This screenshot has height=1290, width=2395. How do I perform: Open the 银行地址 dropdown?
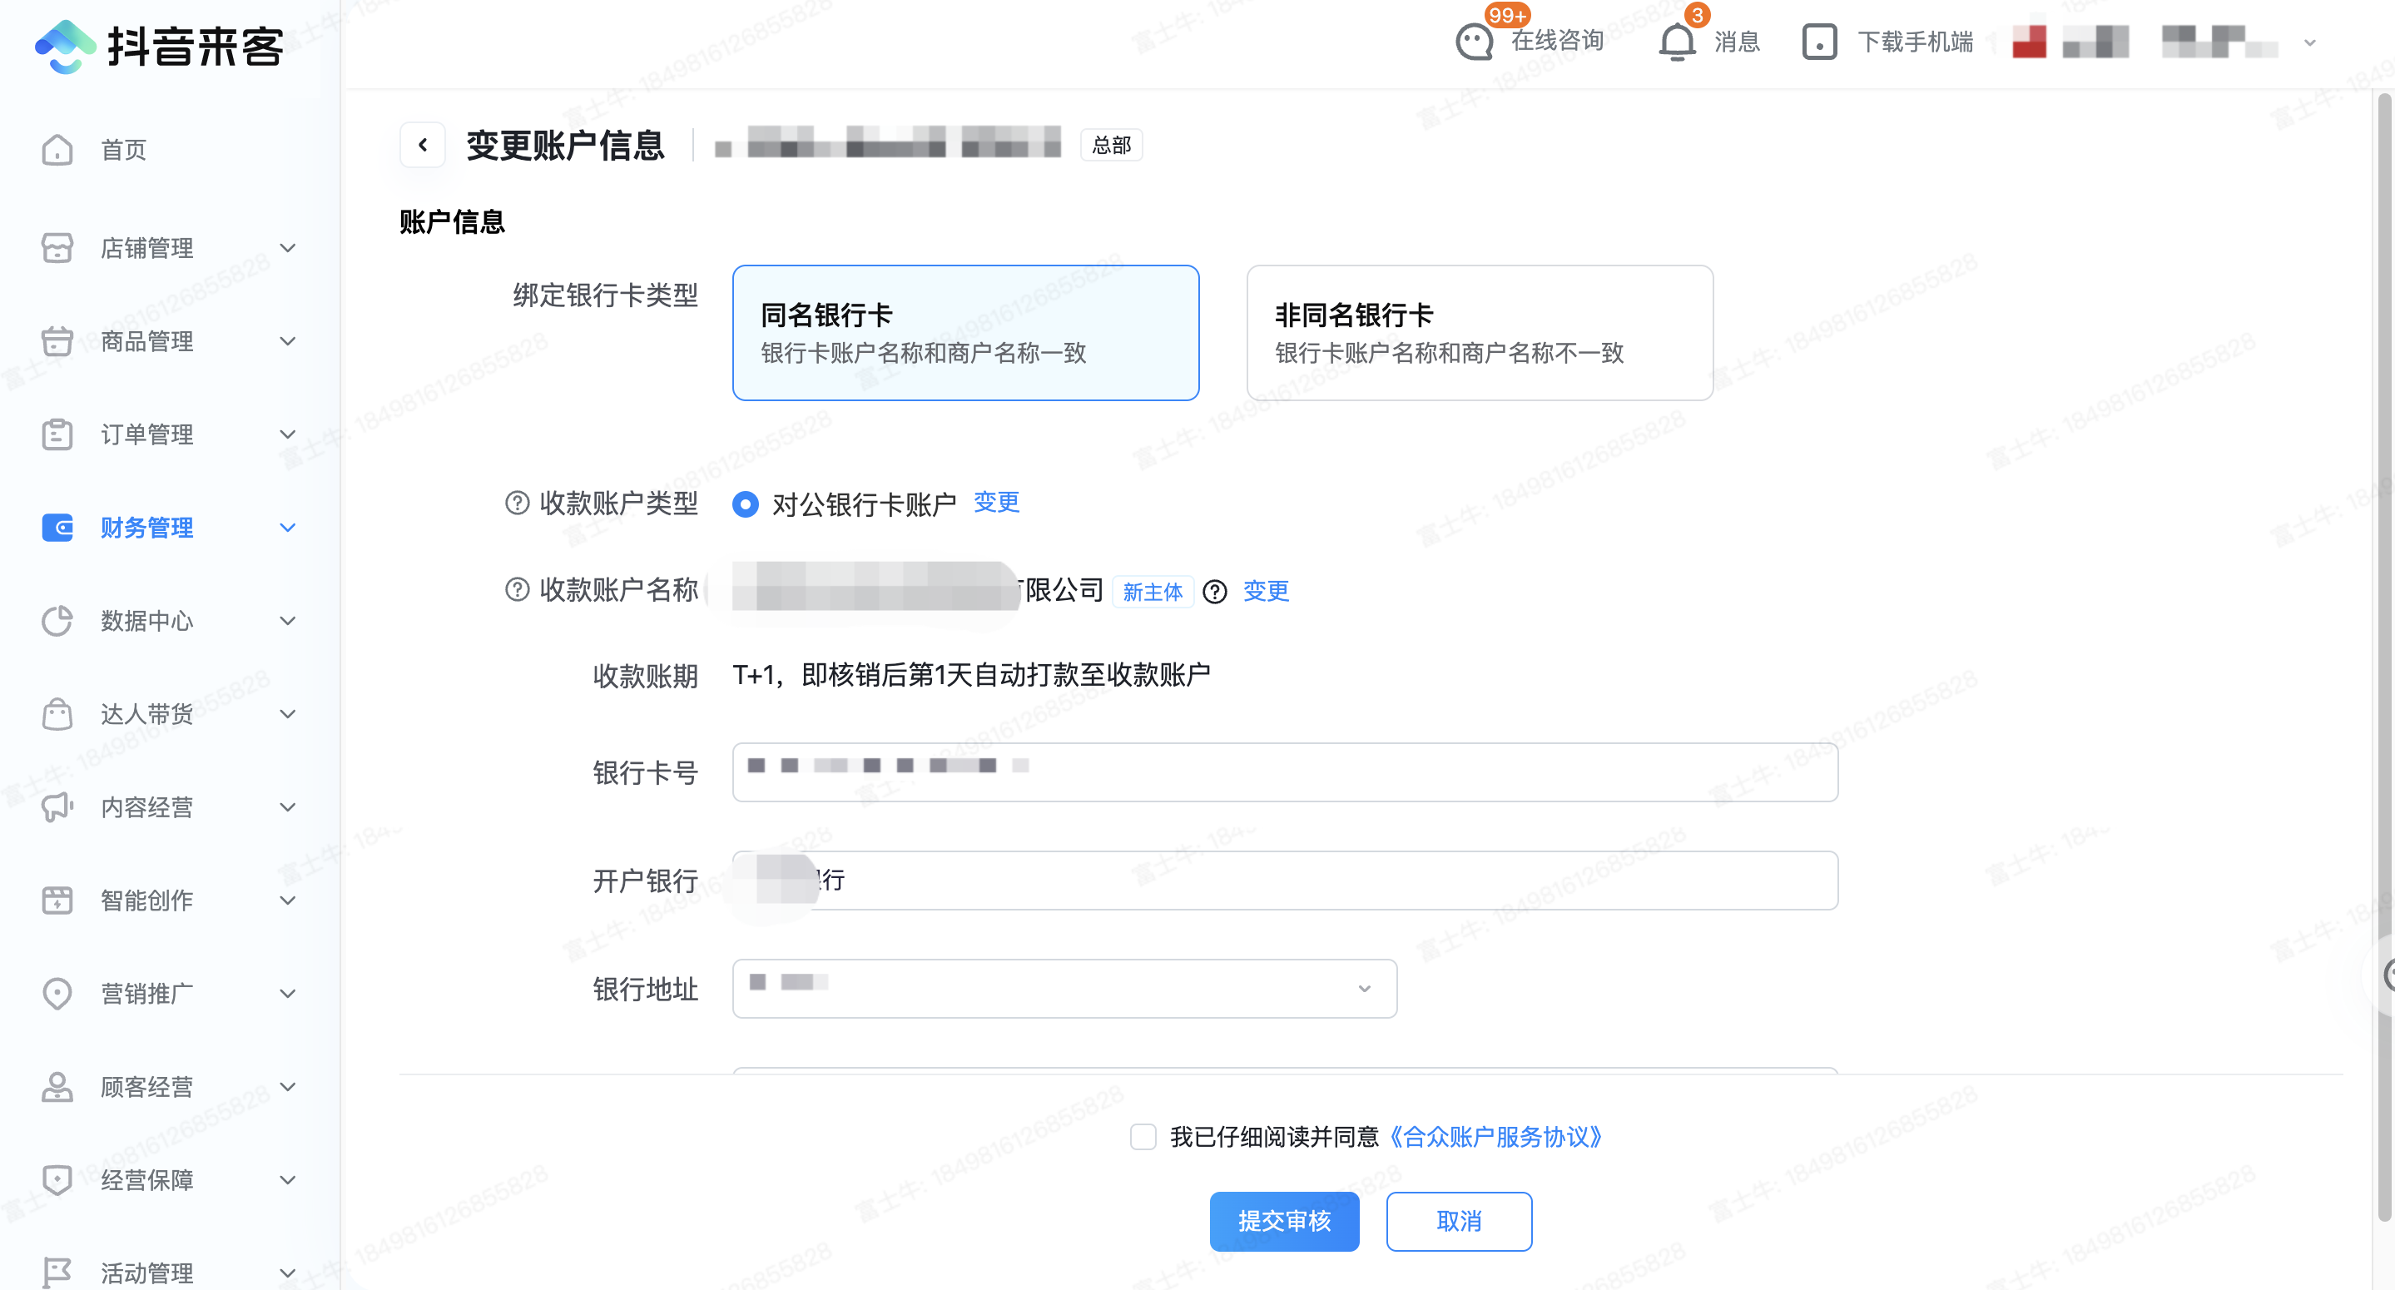pyautogui.click(x=1064, y=988)
